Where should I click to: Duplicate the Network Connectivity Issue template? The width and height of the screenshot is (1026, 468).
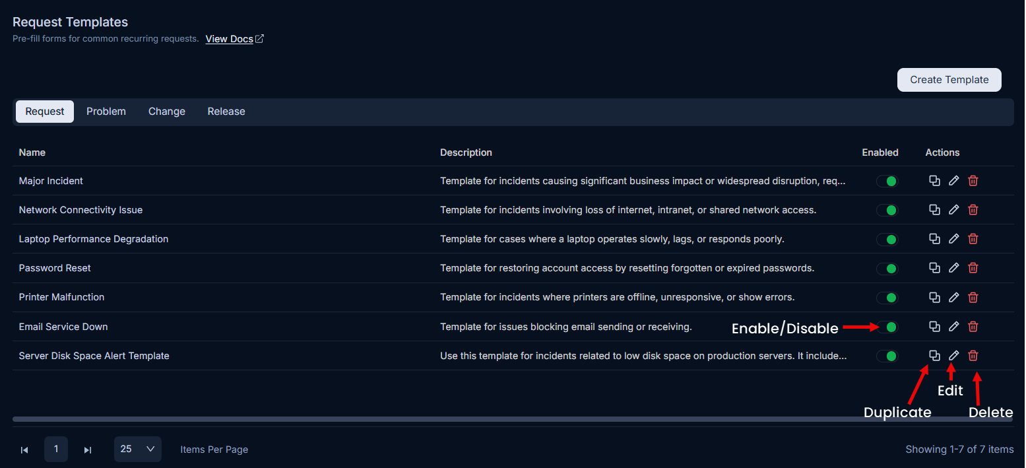pos(934,210)
